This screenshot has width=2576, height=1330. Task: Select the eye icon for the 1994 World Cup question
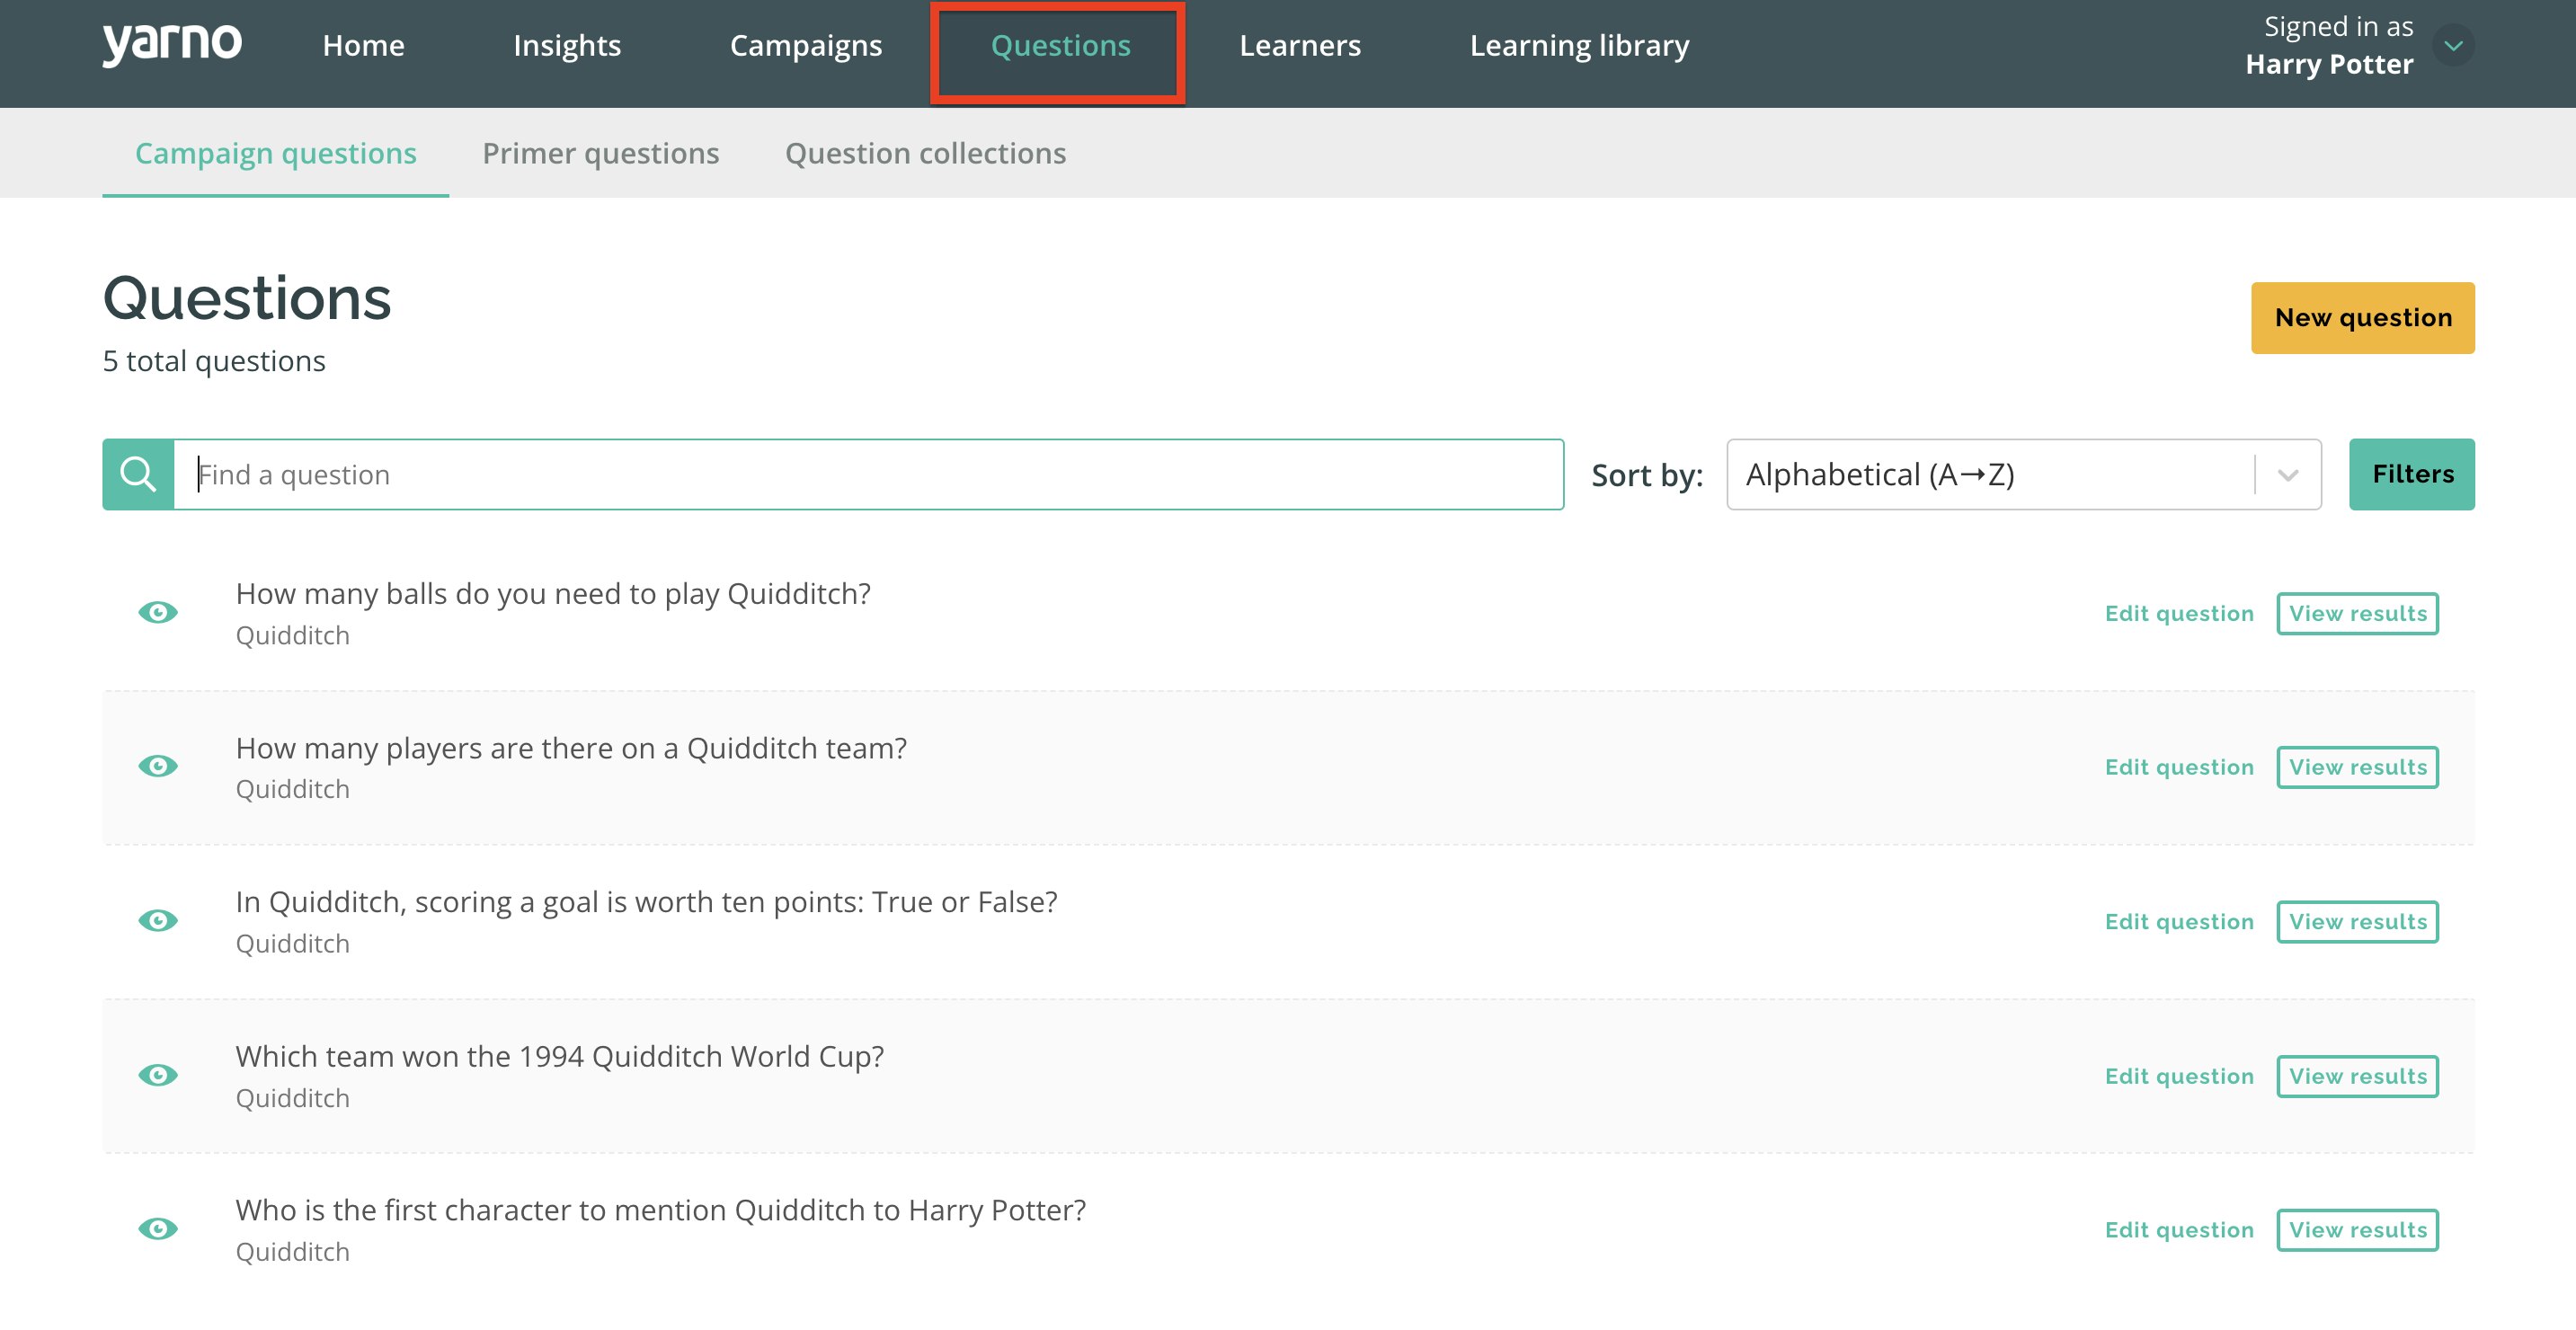coord(158,1074)
